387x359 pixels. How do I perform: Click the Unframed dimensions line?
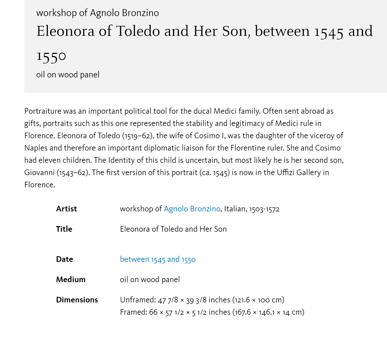pyautogui.click(x=202, y=300)
